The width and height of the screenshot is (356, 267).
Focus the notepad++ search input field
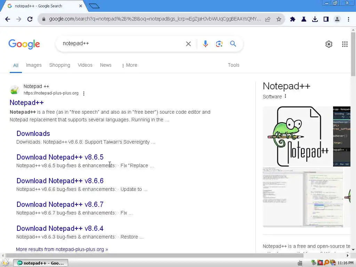[123, 43]
